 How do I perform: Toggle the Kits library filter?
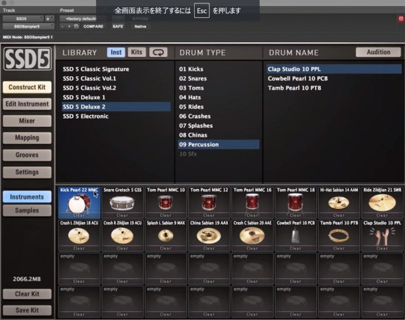(x=137, y=52)
